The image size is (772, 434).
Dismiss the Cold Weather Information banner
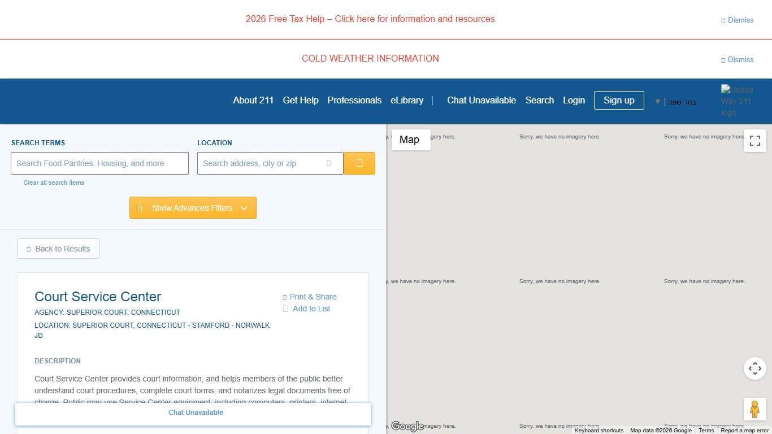(x=737, y=59)
